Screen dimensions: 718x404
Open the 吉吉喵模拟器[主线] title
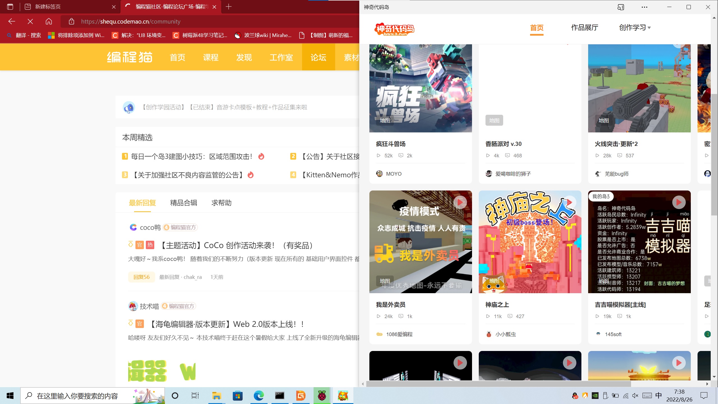coord(620,305)
